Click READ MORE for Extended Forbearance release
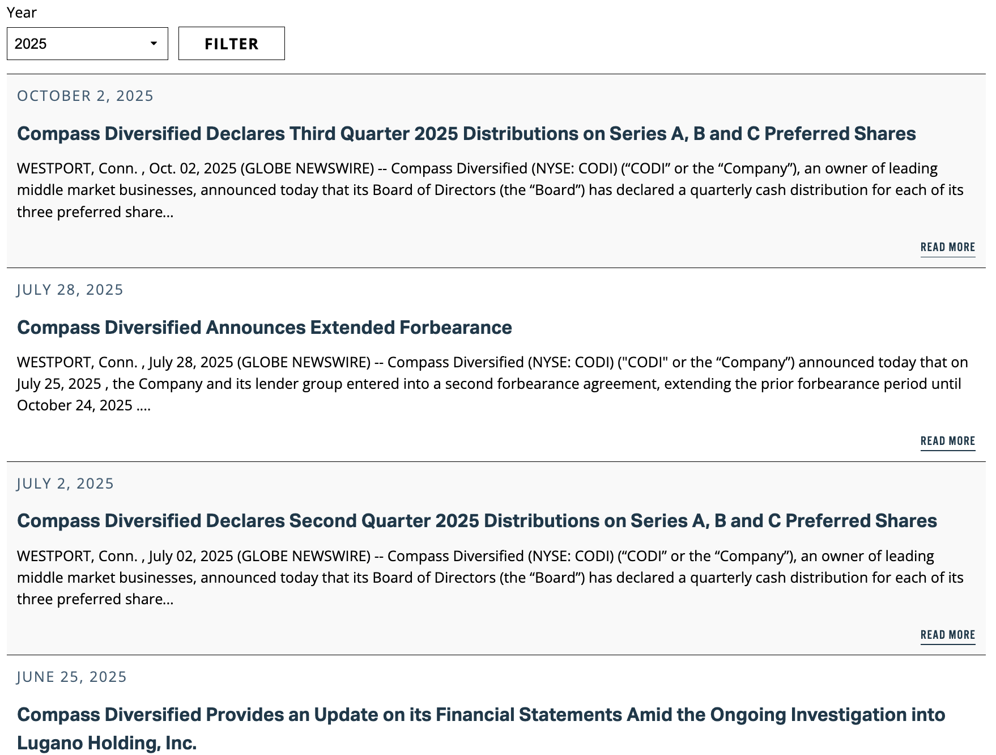Image resolution: width=996 pixels, height=755 pixels. (947, 442)
